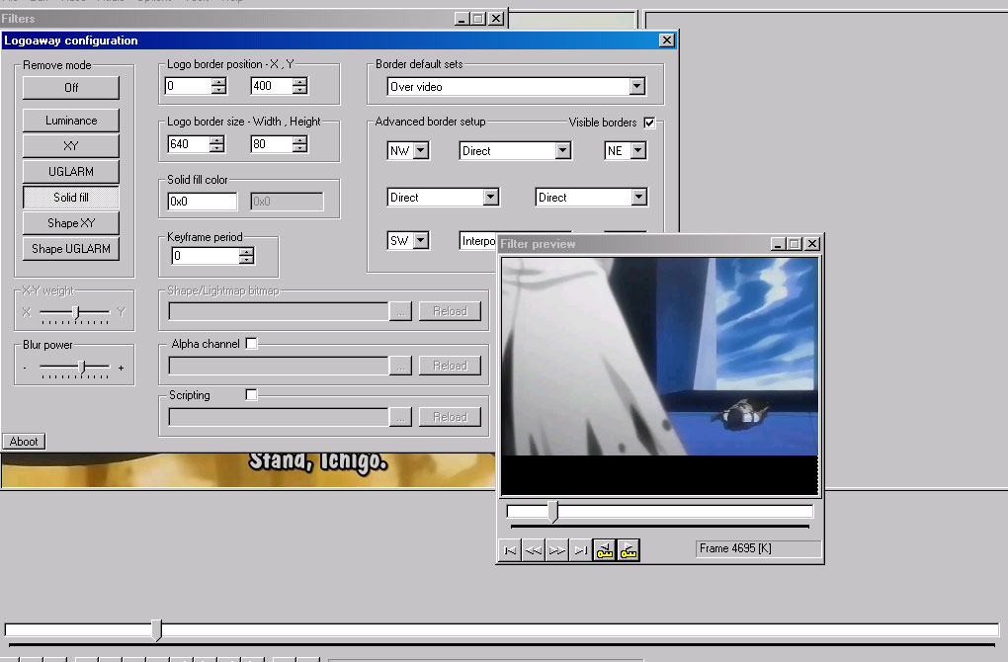Increase the Keyframe period spinner

[246, 251]
